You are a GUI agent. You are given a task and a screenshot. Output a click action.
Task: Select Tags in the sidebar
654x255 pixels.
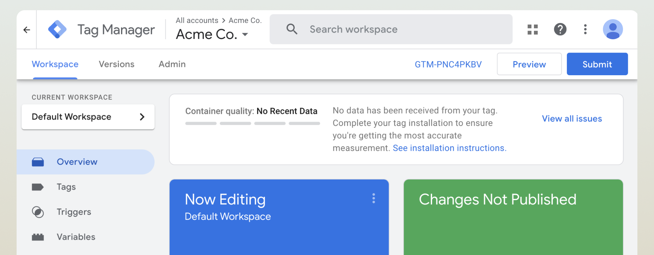point(86,187)
